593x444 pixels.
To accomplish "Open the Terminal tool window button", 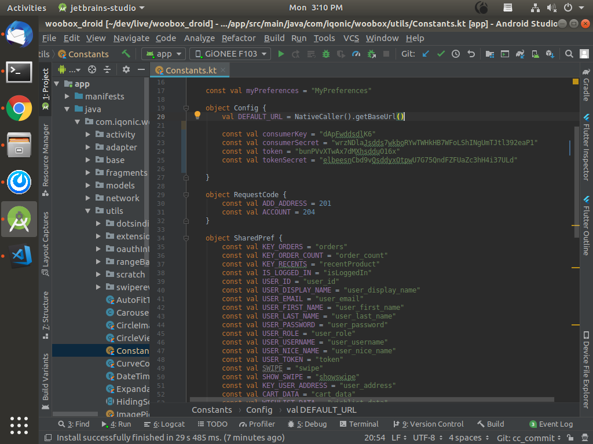I will coord(359,424).
